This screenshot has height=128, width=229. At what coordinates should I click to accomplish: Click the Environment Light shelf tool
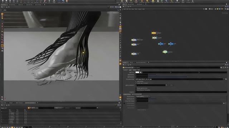pyautogui.click(x=153, y=1)
